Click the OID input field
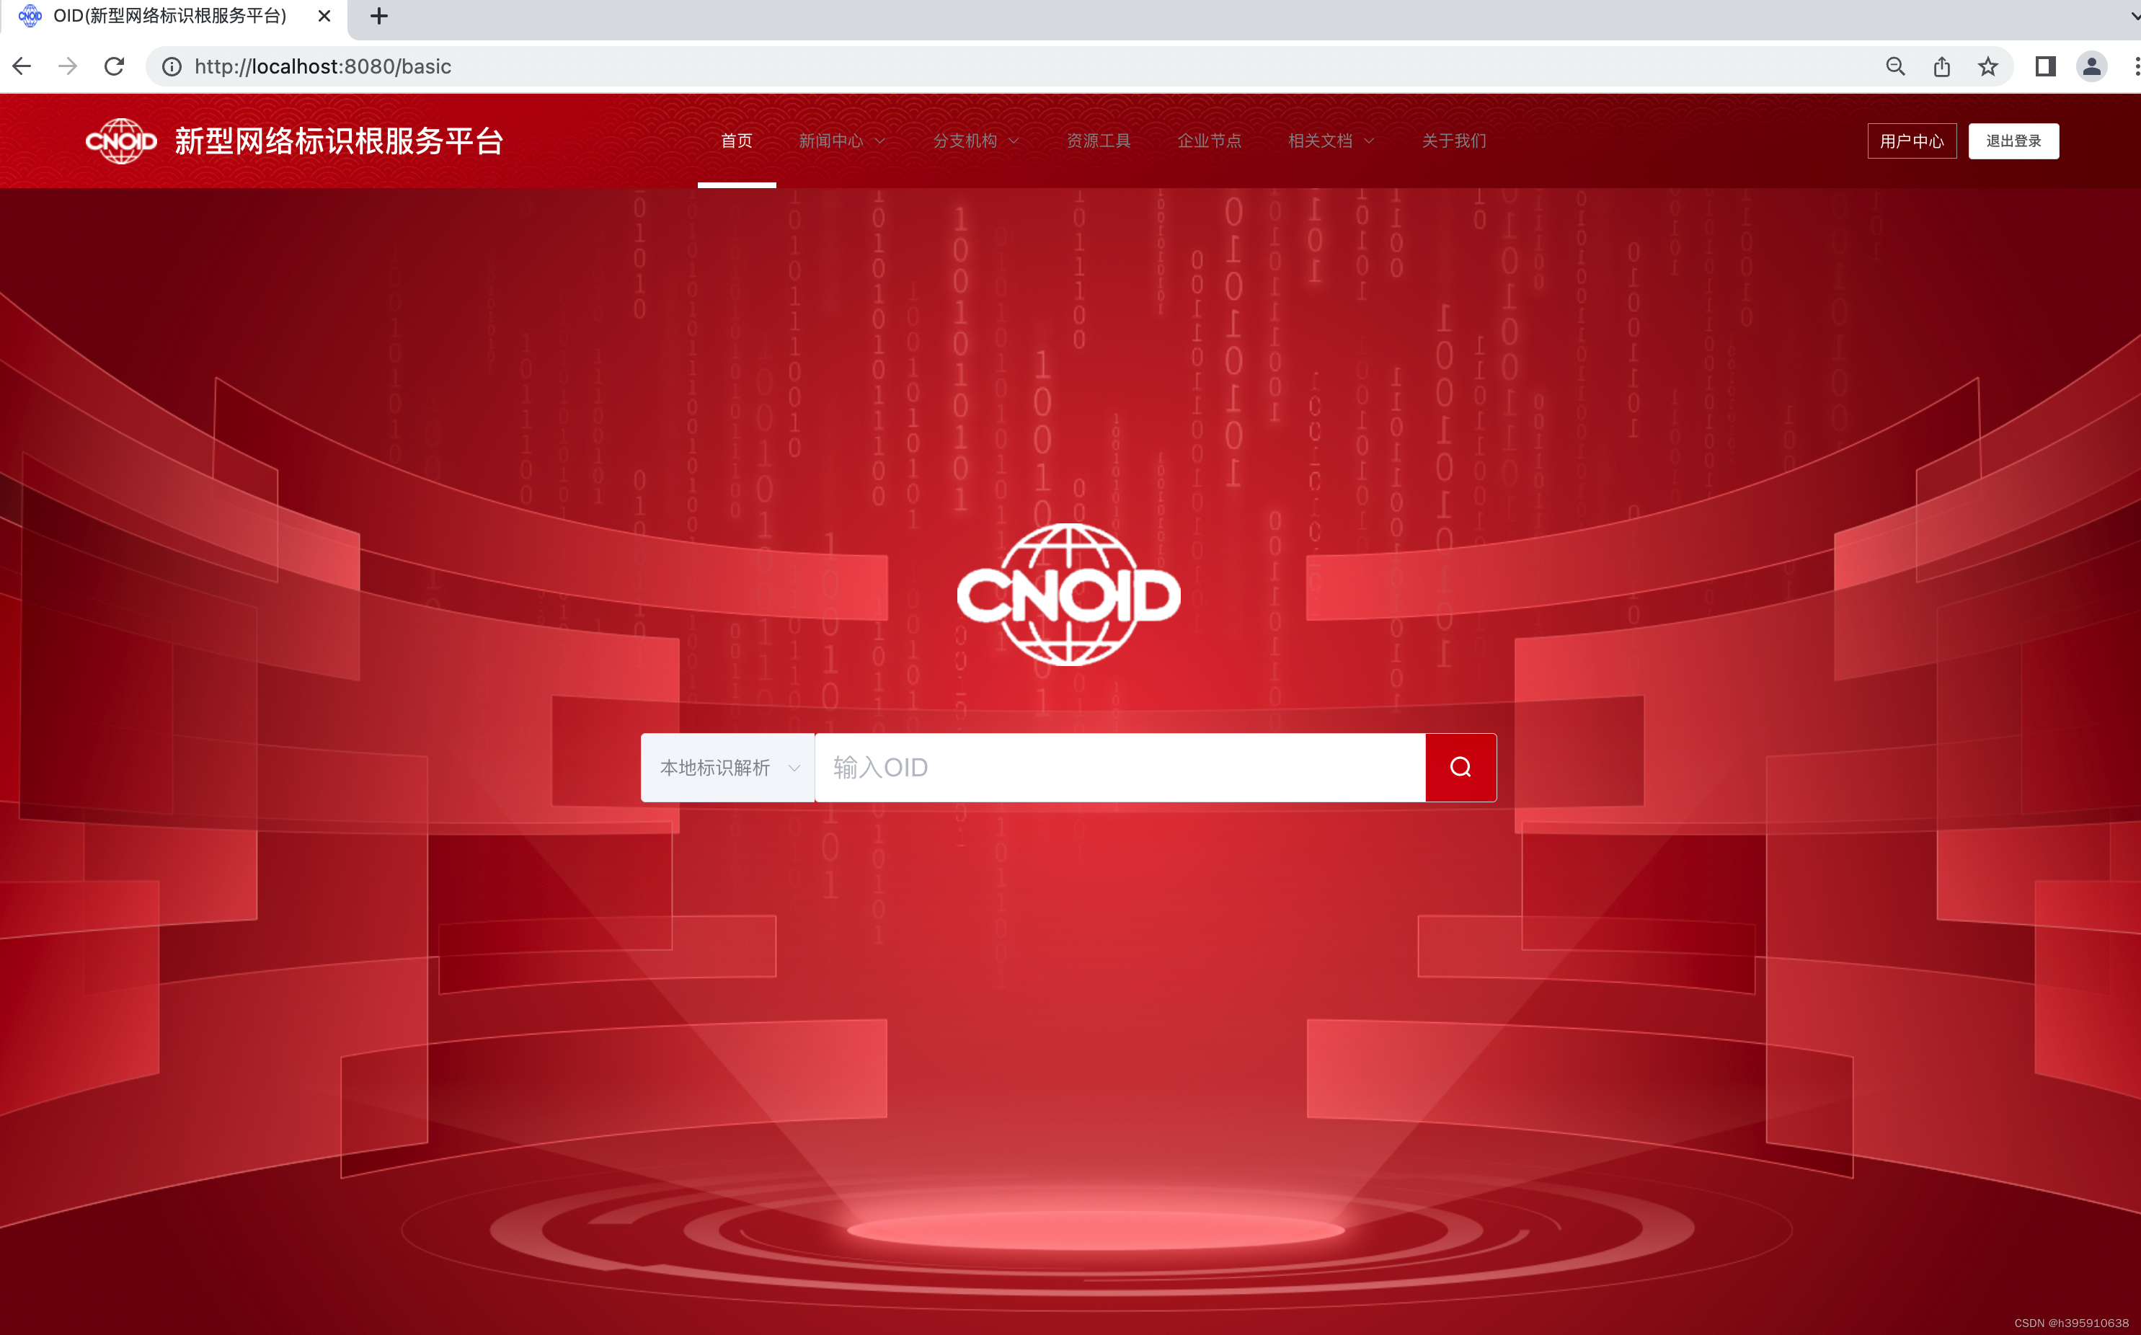The image size is (2141, 1335). (x=1120, y=766)
